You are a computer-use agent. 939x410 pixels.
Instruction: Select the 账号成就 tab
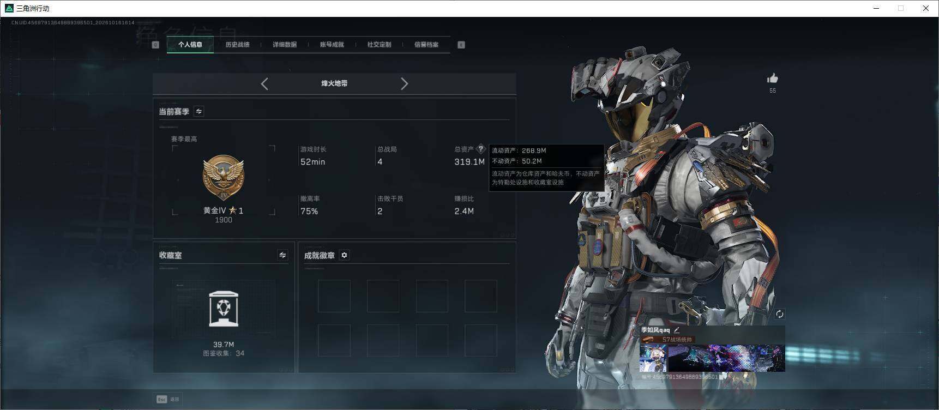click(332, 45)
